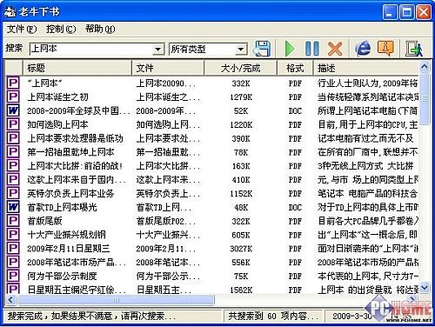
Task: Sort by the 文件 column header
Action: pyautogui.click(x=168, y=68)
